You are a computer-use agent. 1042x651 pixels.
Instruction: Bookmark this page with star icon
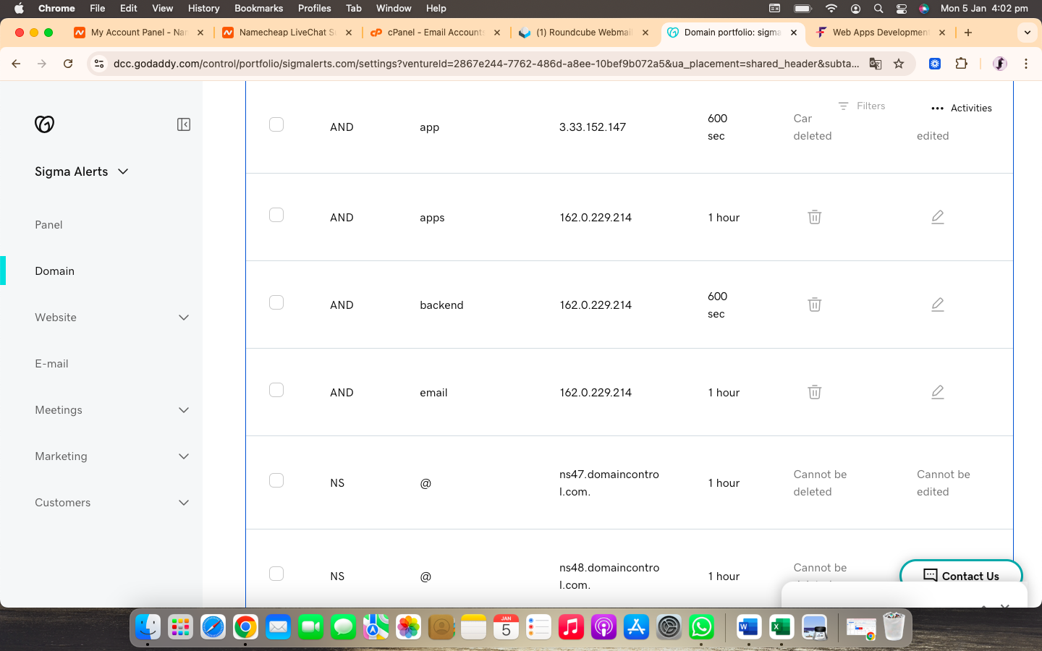pyautogui.click(x=899, y=64)
